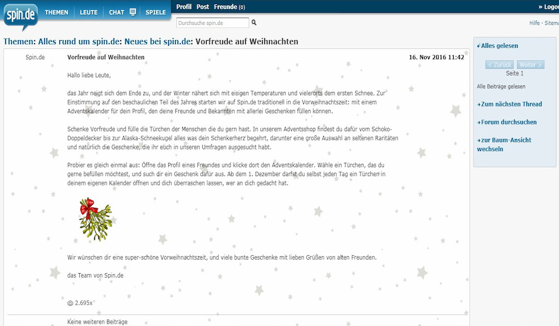
Task: Open the Hilfe link
Action: point(535,23)
